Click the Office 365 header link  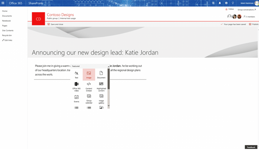16,3
